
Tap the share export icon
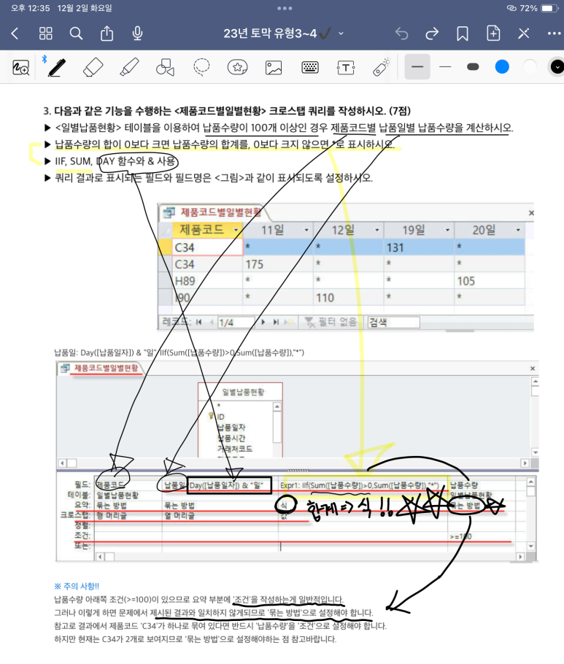point(107,34)
